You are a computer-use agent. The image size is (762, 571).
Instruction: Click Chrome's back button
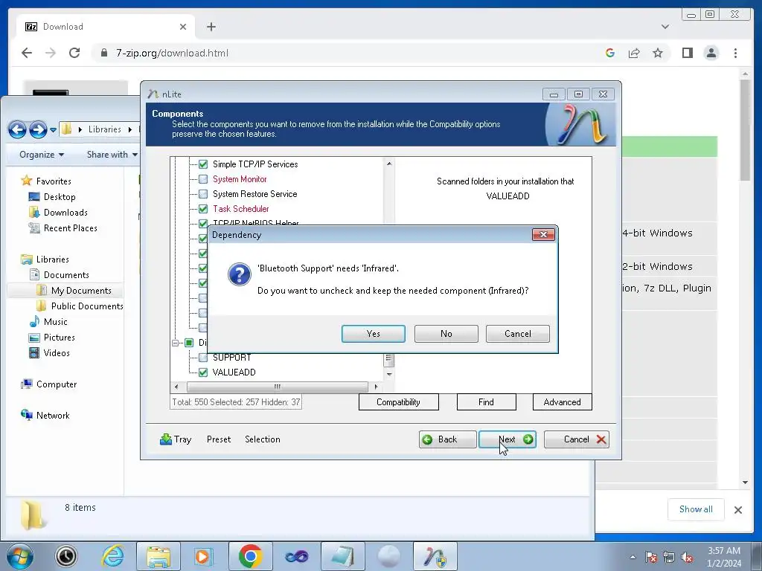click(27, 53)
